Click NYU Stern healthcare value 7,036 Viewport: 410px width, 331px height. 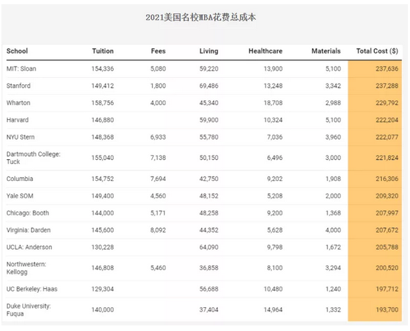(x=275, y=137)
